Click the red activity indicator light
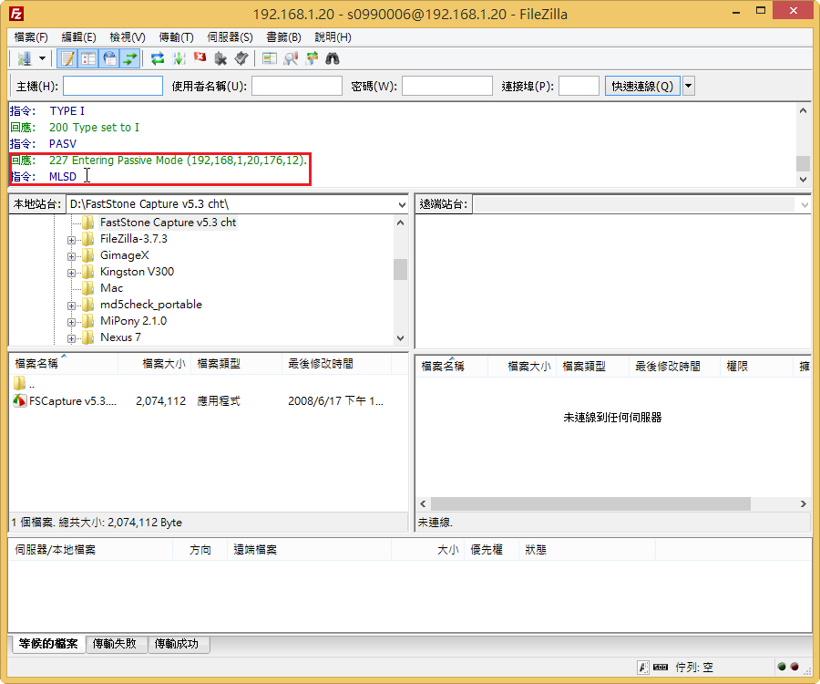The image size is (820, 684). (794, 667)
